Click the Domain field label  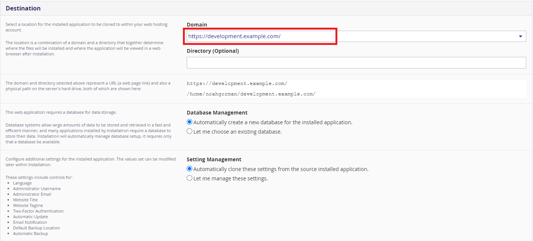pos(197,25)
